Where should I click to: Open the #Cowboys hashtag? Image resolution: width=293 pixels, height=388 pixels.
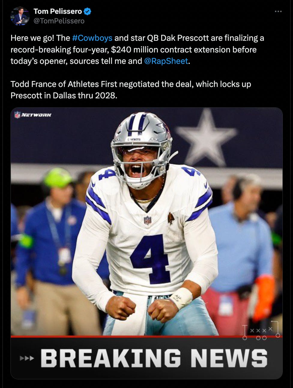(x=92, y=38)
